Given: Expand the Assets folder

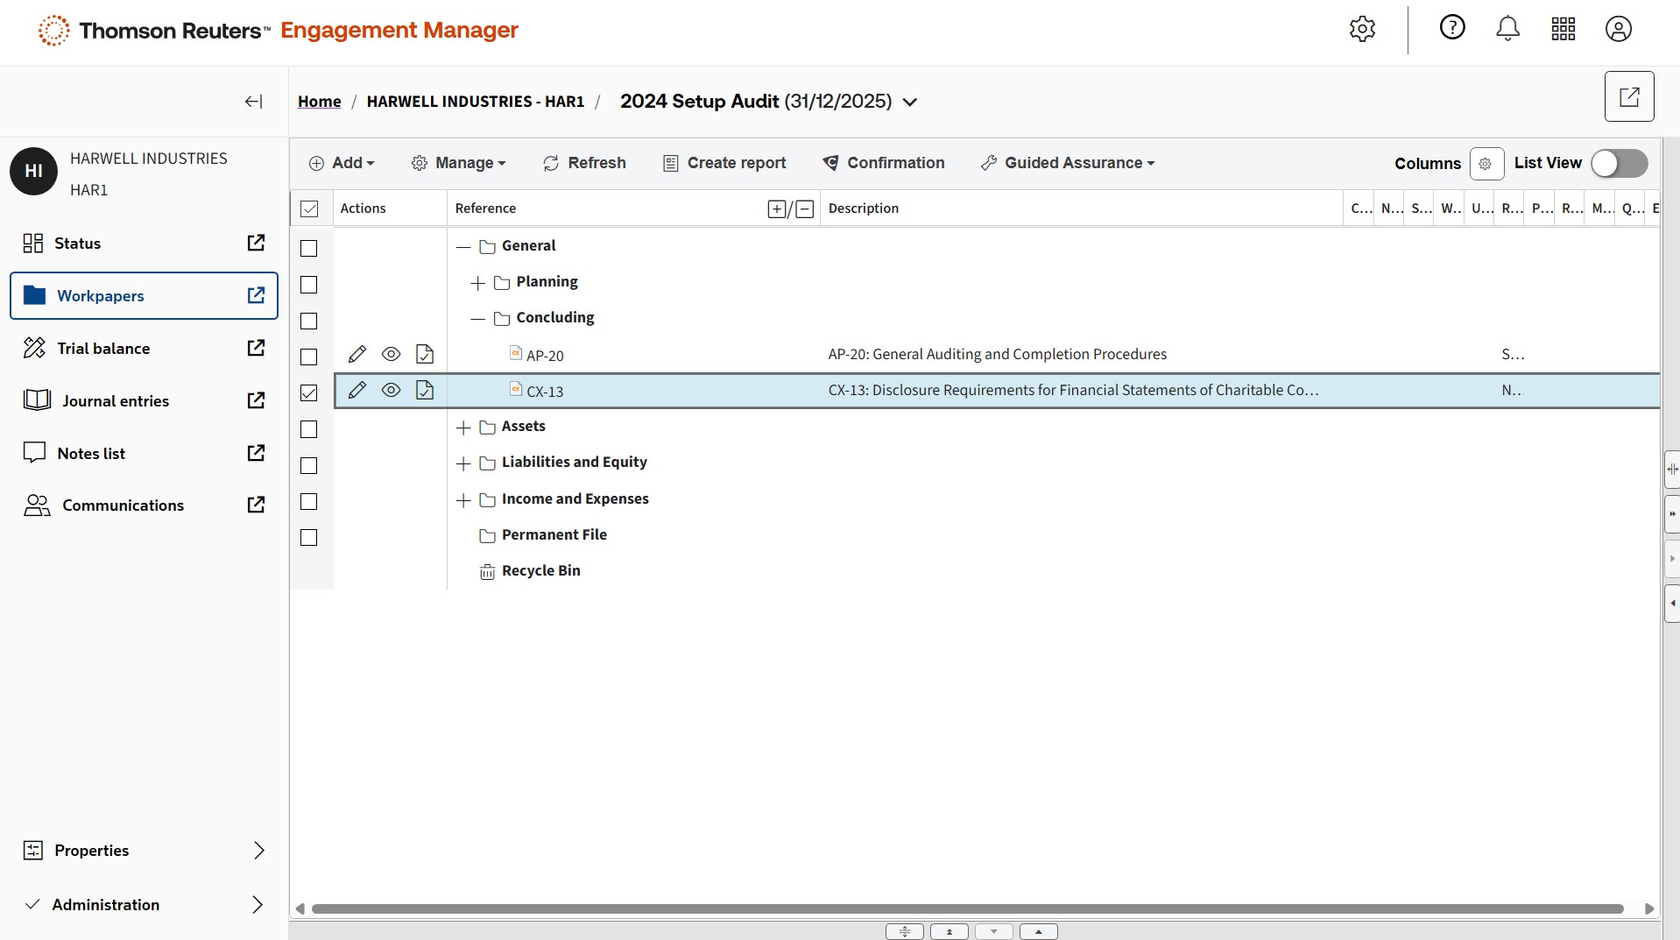Looking at the screenshot, I should pyautogui.click(x=463, y=428).
